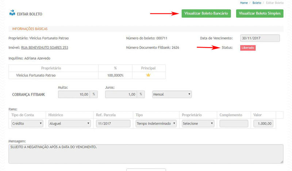This screenshot has width=292, height=171.
Task: Open the Proprietário Selecione dropdown
Action: point(198,123)
